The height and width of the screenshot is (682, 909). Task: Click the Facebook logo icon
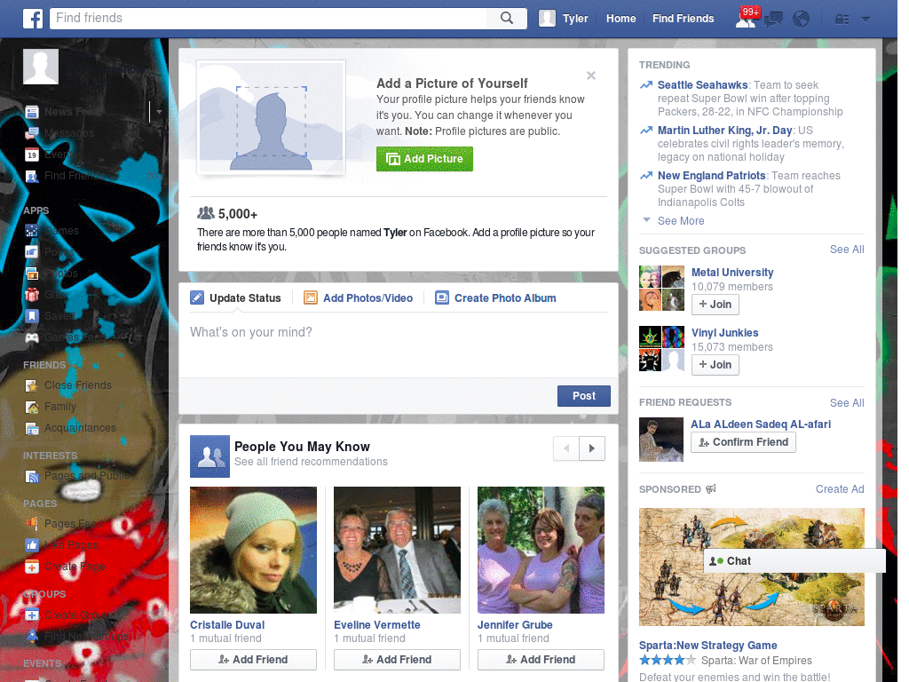pos(33,19)
